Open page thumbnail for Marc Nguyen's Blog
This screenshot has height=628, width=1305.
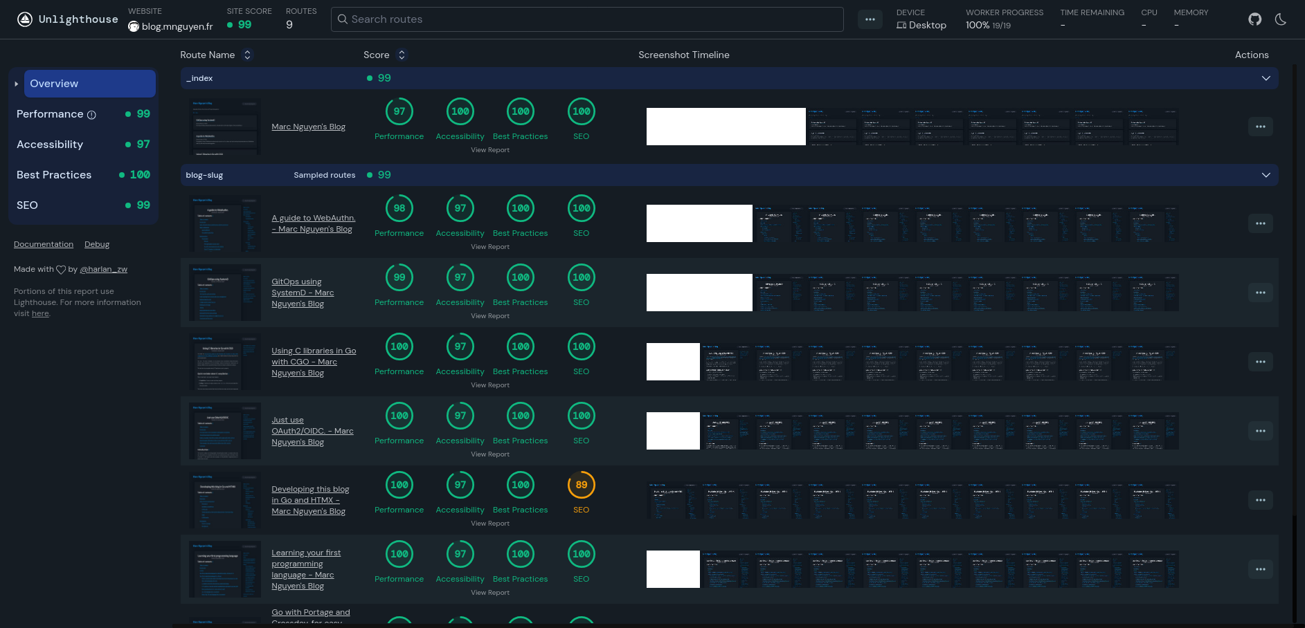(225, 127)
